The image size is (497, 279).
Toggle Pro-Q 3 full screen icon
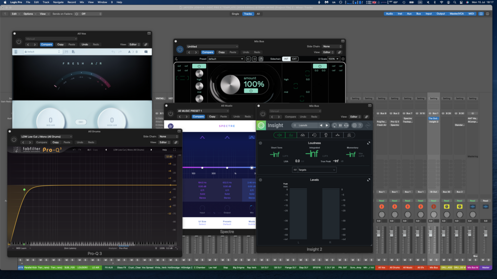[175, 150]
